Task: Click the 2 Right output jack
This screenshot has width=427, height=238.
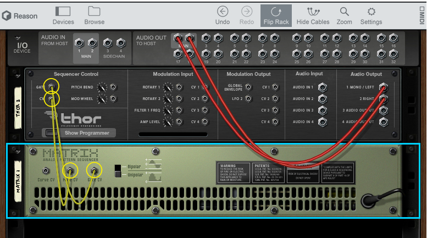Action: tap(384, 98)
